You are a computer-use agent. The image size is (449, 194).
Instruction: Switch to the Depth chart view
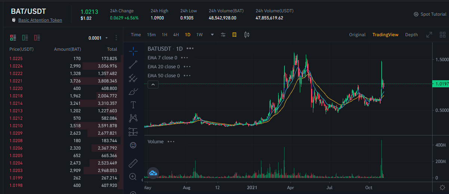point(412,35)
